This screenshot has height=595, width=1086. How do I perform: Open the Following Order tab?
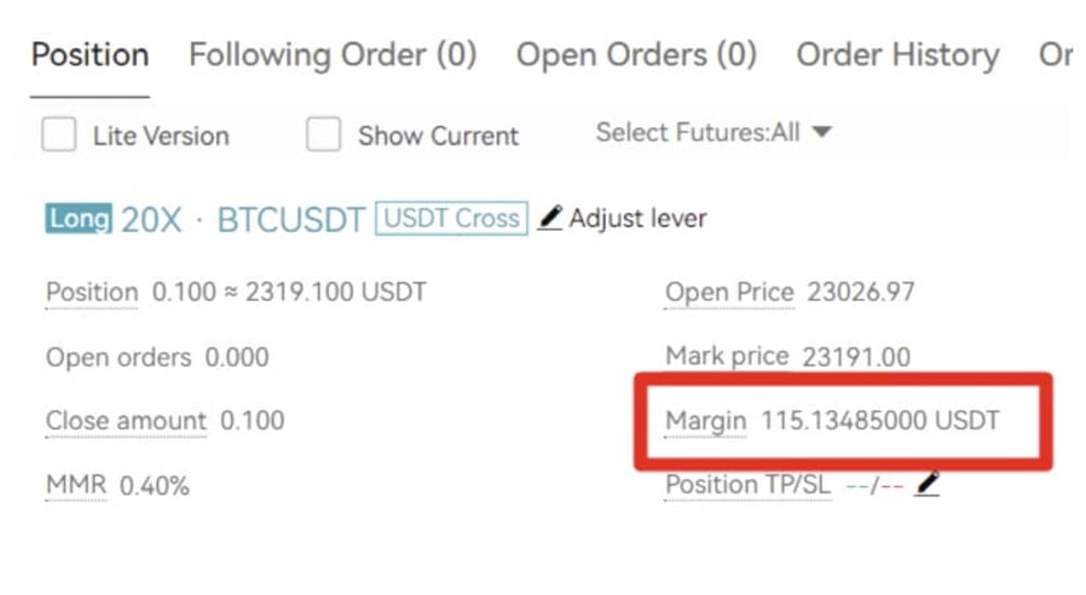332,55
